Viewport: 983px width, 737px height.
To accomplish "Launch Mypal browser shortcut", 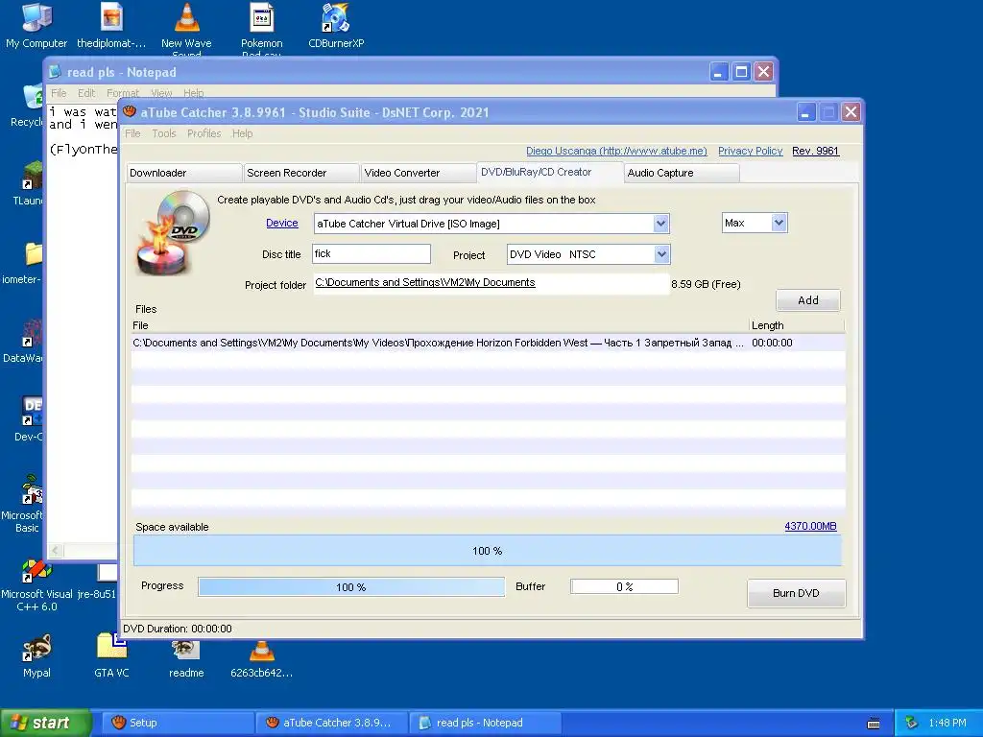I will 36,655.
